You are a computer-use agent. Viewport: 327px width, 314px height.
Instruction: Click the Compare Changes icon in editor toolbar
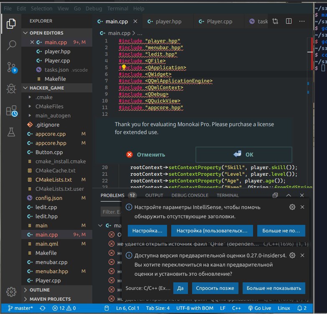click(275, 21)
